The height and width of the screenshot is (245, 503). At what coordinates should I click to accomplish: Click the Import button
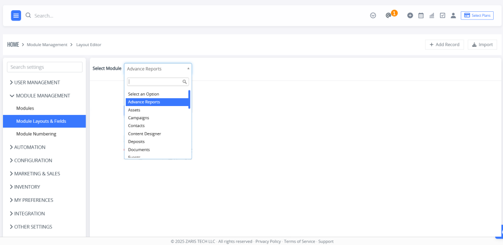pos(482,45)
